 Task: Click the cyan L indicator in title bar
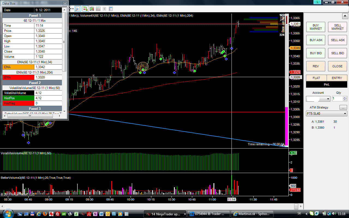(x=317, y=2)
